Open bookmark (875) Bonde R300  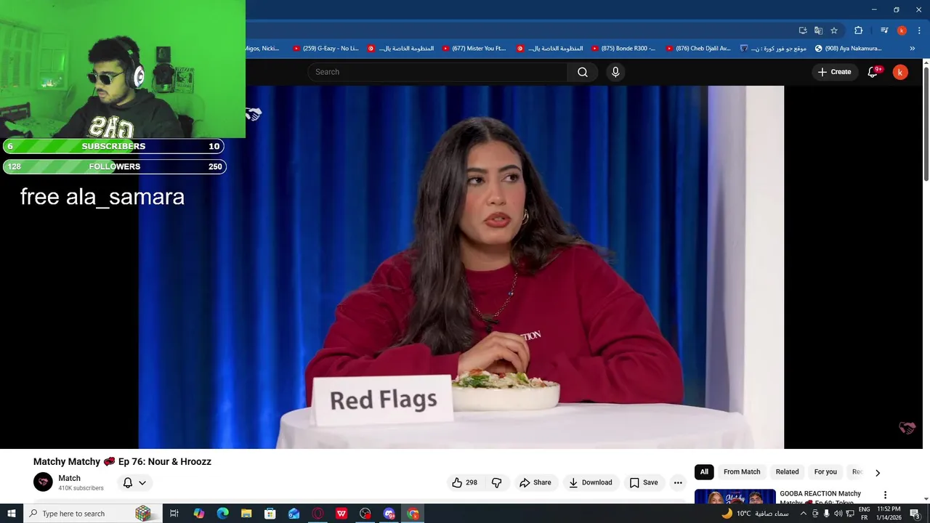pyautogui.click(x=623, y=49)
